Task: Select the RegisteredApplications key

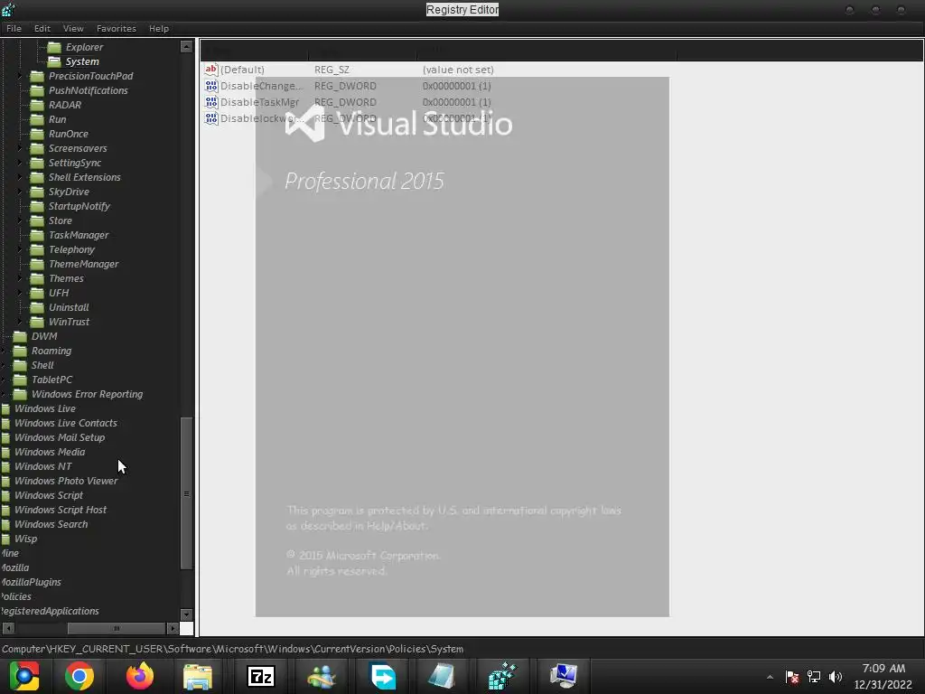Action: [x=50, y=611]
